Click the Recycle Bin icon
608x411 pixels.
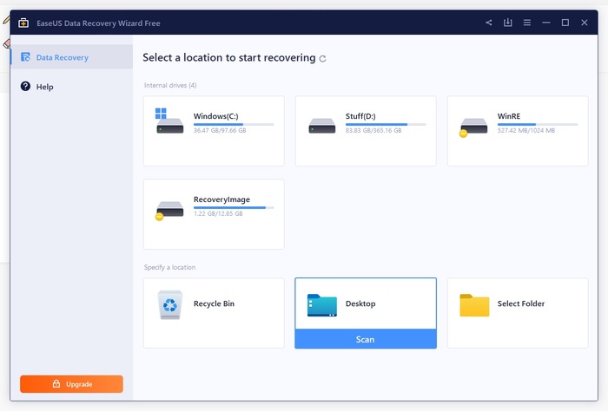click(x=170, y=305)
